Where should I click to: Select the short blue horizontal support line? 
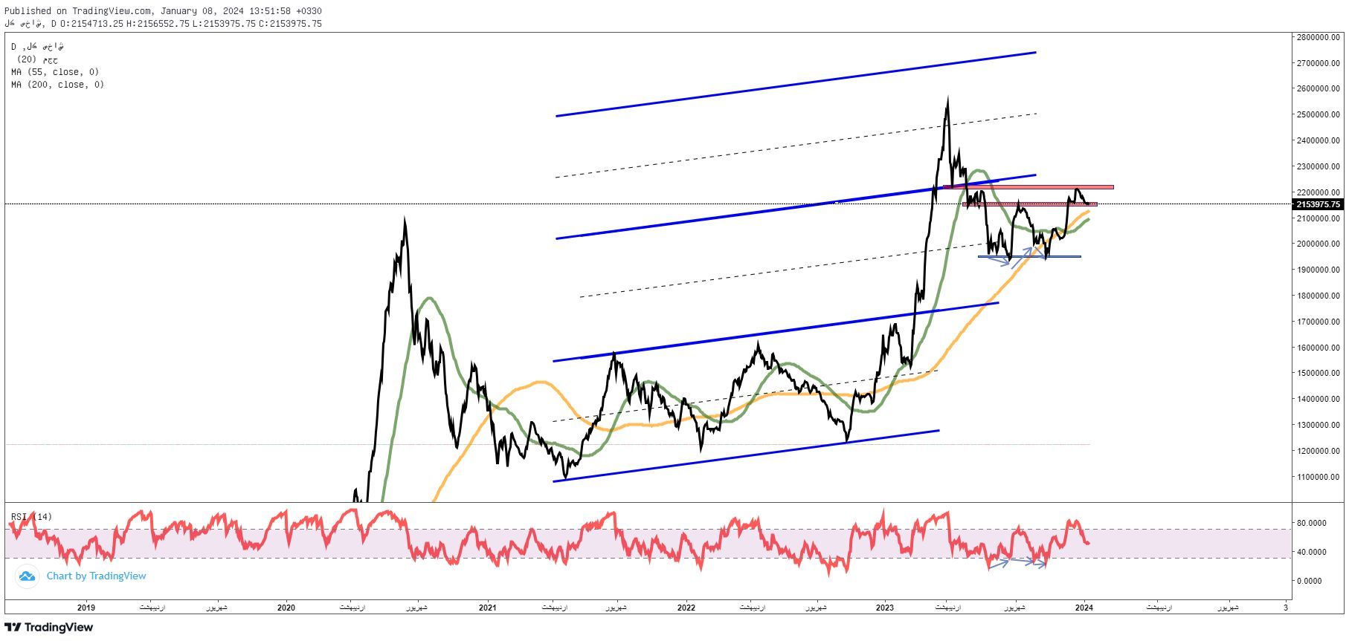tap(1029, 257)
